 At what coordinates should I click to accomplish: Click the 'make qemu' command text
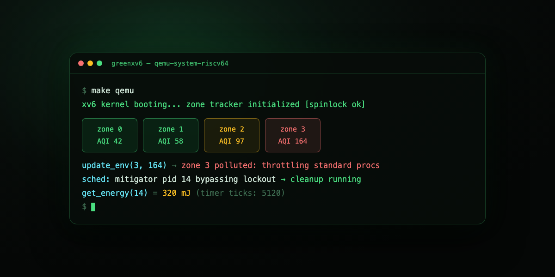click(x=112, y=90)
